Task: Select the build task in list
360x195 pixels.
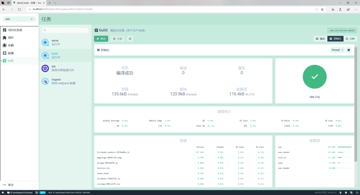Action: tap(65, 55)
